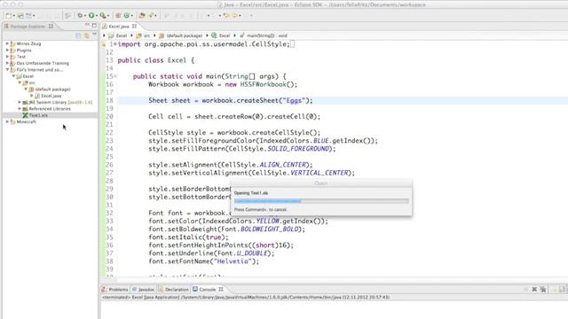Click Link with Editor icon in Package Explorer
568x319 pixels.
tap(87, 35)
